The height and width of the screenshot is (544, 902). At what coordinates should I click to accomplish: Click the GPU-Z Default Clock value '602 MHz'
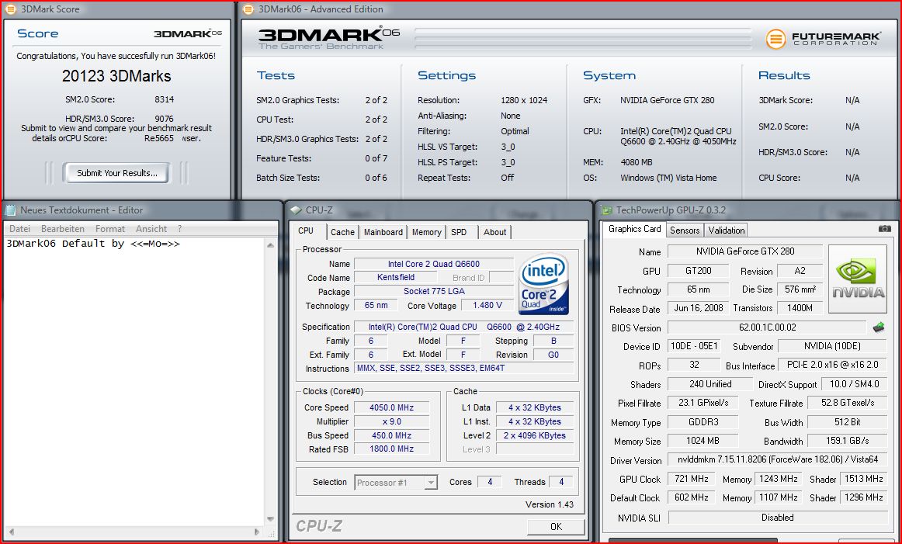[x=691, y=497]
